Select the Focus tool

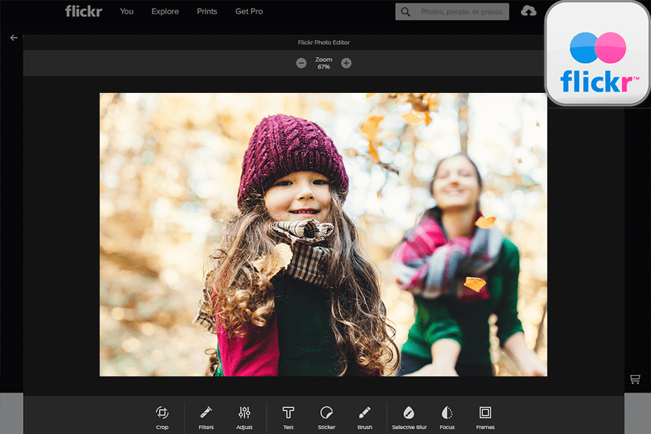[x=447, y=418]
